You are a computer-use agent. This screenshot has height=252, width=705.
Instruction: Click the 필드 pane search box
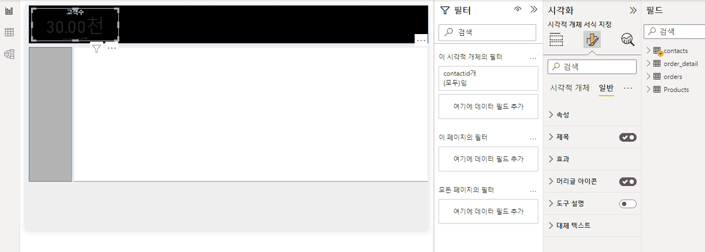point(674,32)
